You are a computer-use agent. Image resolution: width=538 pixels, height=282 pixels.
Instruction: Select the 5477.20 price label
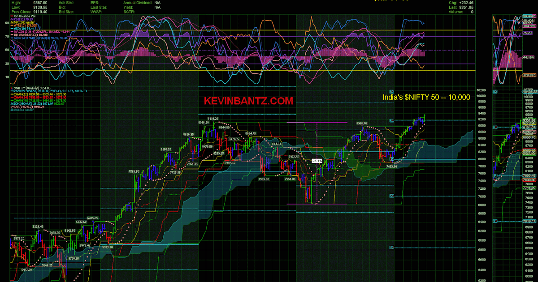[26, 269]
